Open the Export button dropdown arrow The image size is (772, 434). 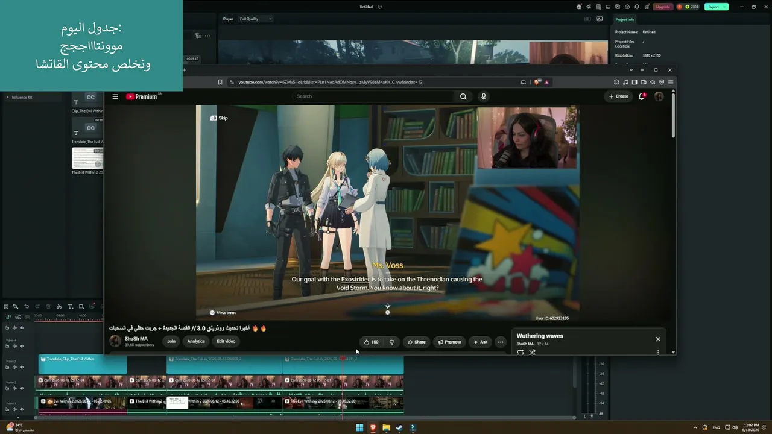click(x=724, y=7)
